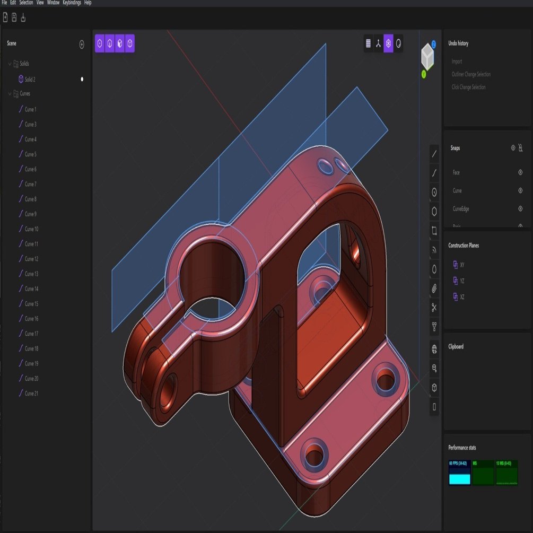Click the blue Z axis on the view cube
The width and height of the screenshot is (533, 533).
click(433, 44)
